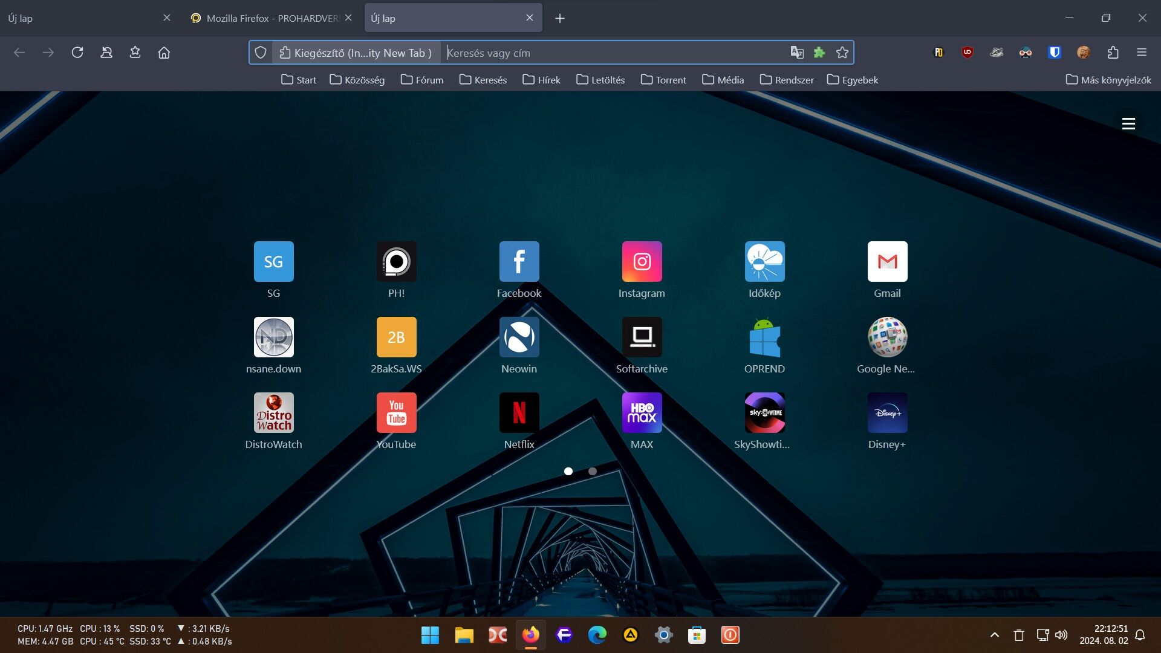Open the Windows Start menu

click(x=430, y=635)
